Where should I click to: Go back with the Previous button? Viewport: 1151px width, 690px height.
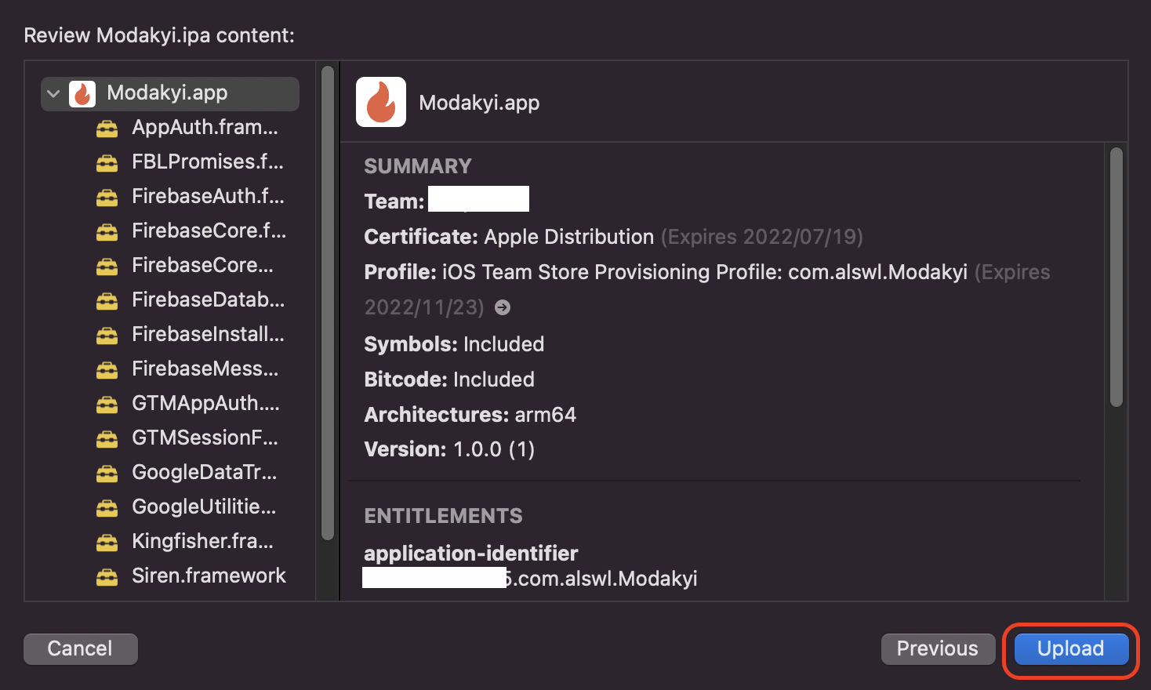pos(938,649)
